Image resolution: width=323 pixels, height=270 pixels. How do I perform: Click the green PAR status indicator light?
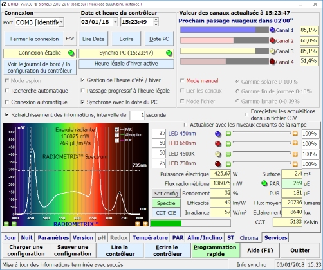(x=264, y=183)
